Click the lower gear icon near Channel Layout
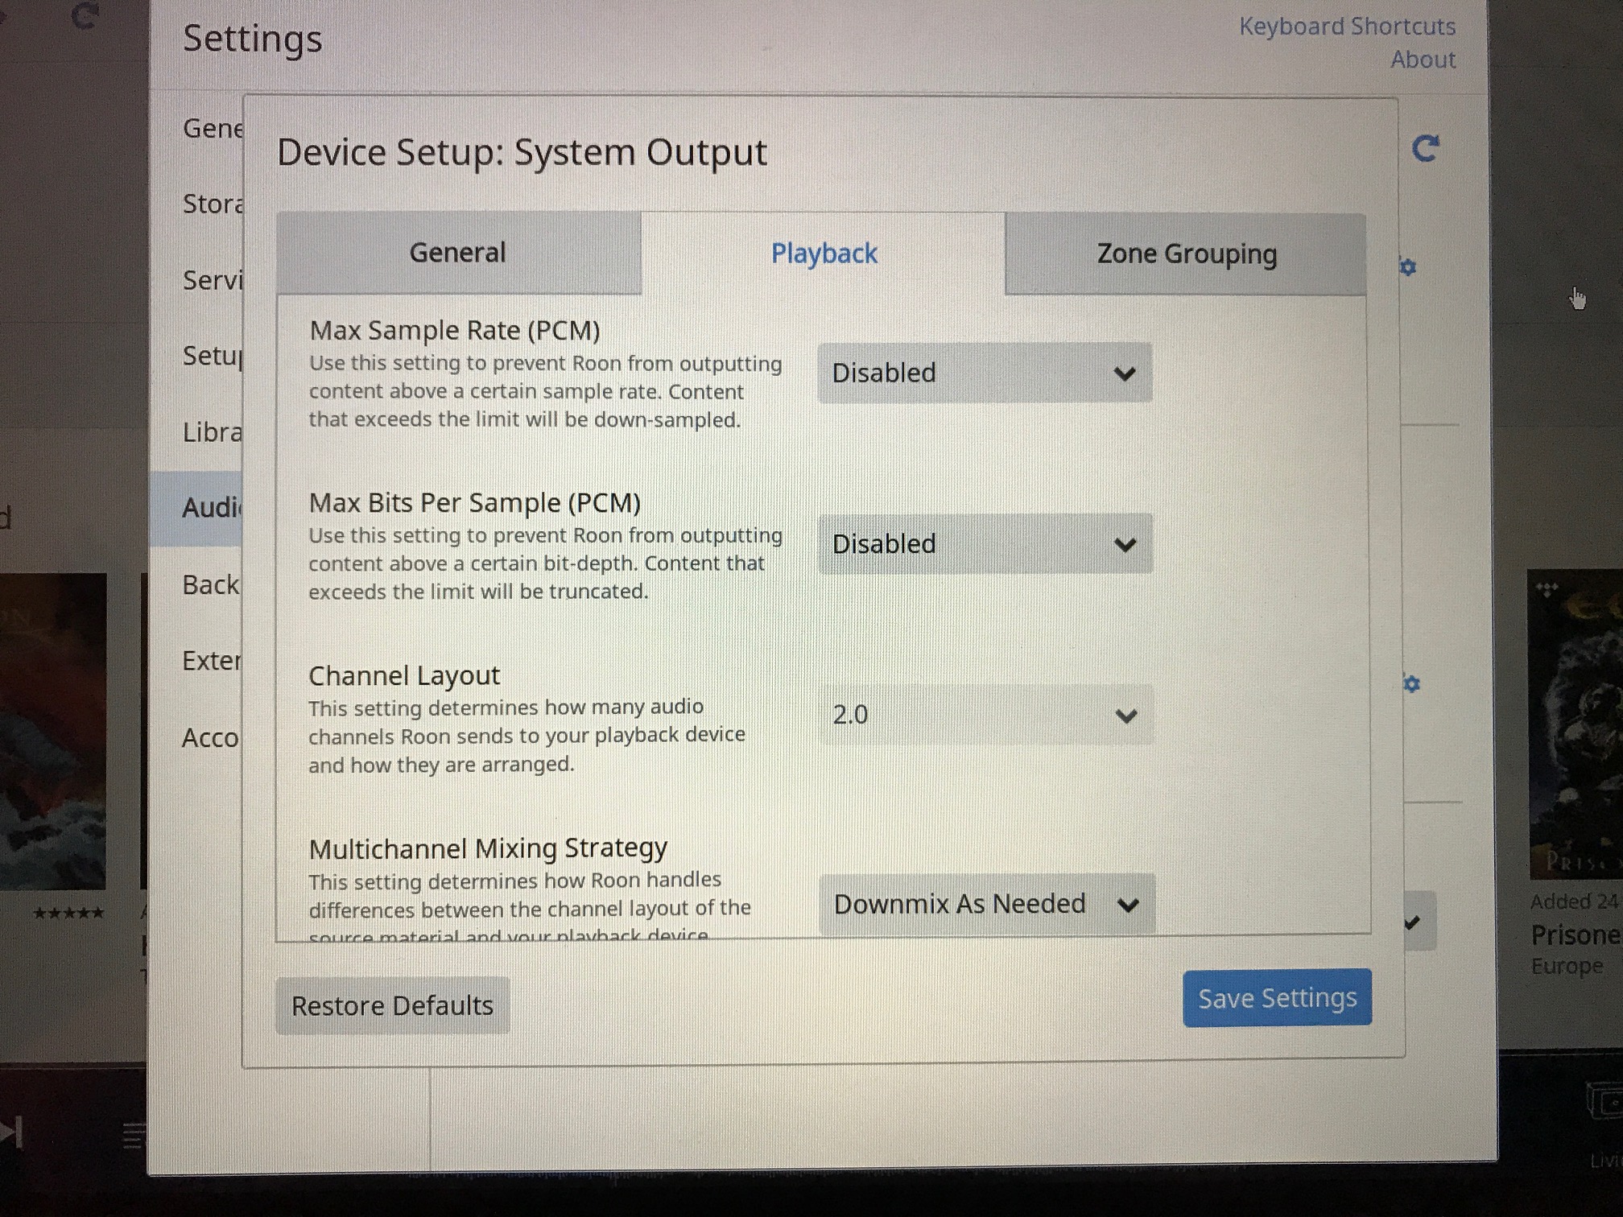The width and height of the screenshot is (1623, 1217). point(1410,683)
